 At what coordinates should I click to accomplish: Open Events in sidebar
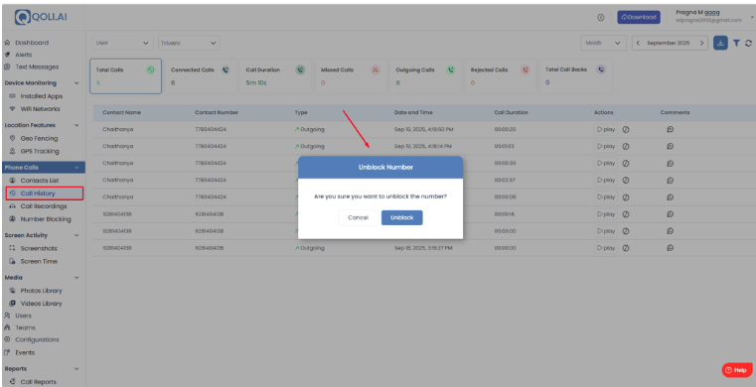tap(25, 352)
